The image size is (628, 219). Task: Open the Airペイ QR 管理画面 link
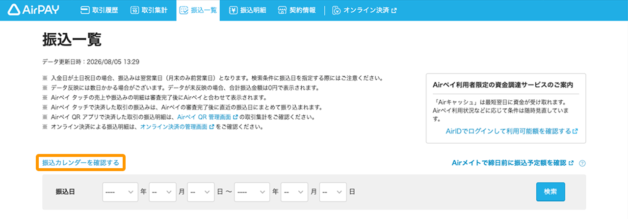coord(204,117)
